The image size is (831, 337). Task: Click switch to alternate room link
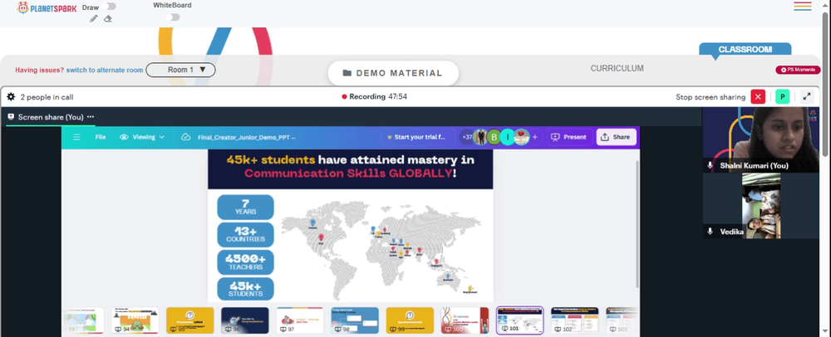pos(105,70)
